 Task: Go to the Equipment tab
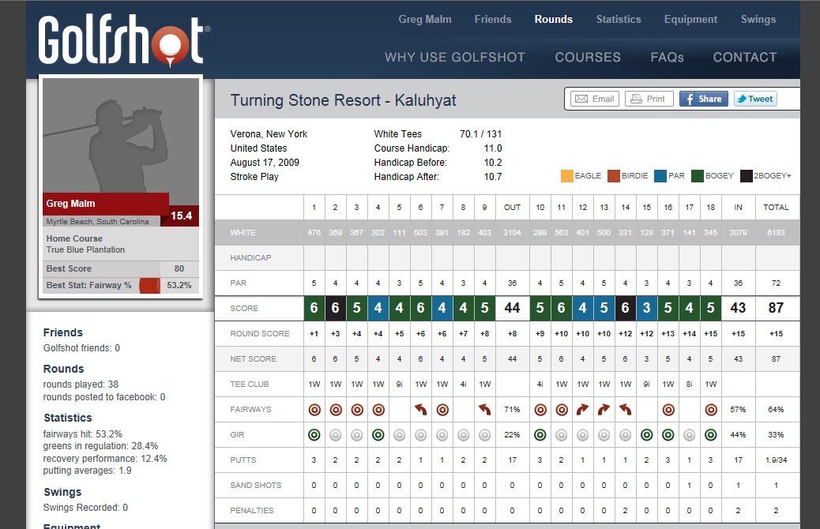click(691, 19)
